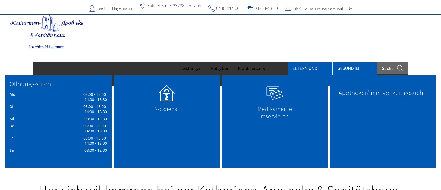441x190 pixels.
Task: Click Fr afternoon hours 14:00 - 18:00
Action: click(96, 143)
